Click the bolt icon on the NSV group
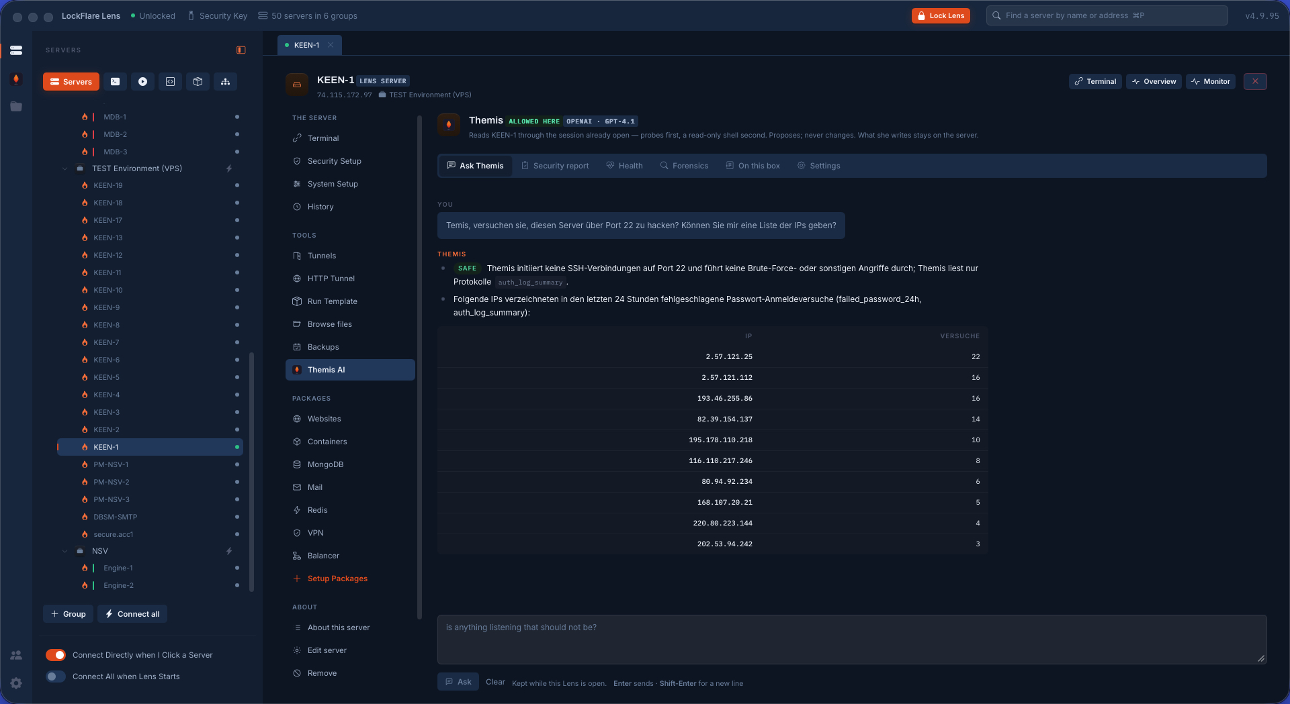The image size is (1290, 704). [x=229, y=551]
